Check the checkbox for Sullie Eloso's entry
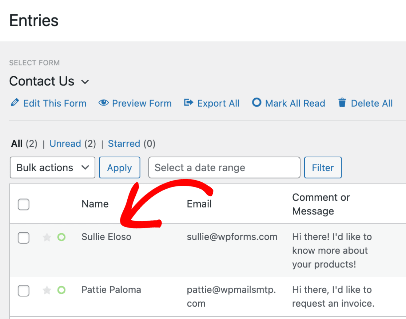Image resolution: width=406 pixels, height=319 pixels. 23,237
